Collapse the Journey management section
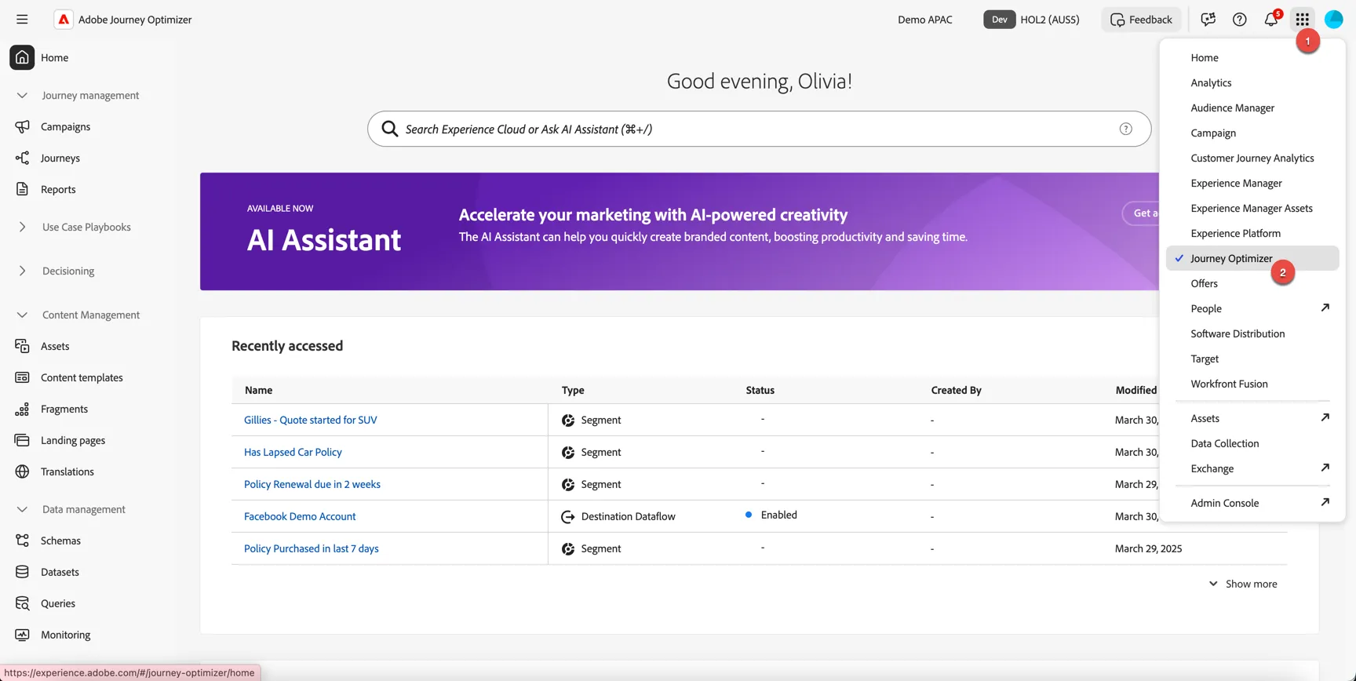This screenshot has width=1356, height=681. pos(22,95)
